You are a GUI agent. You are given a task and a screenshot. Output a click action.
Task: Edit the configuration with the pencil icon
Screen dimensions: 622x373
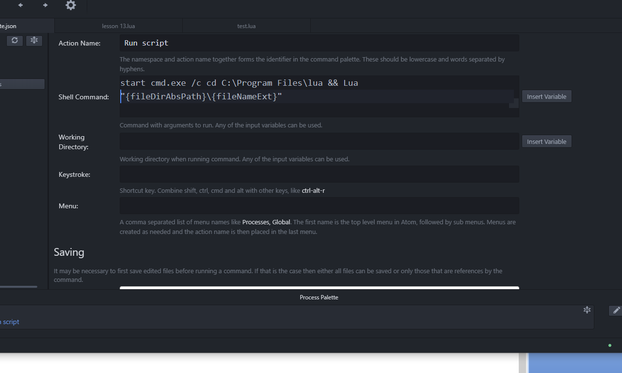[615, 310]
